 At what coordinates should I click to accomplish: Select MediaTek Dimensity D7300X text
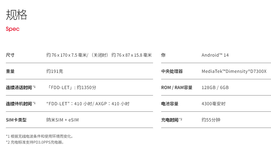point(234,71)
